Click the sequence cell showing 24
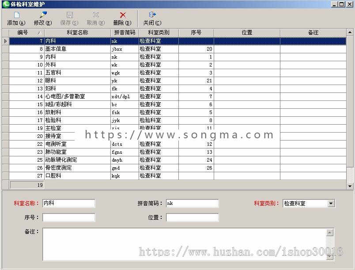This screenshot has height=270, width=355. (x=196, y=160)
